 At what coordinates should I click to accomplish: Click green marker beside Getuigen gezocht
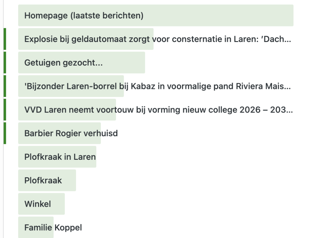point(5,63)
